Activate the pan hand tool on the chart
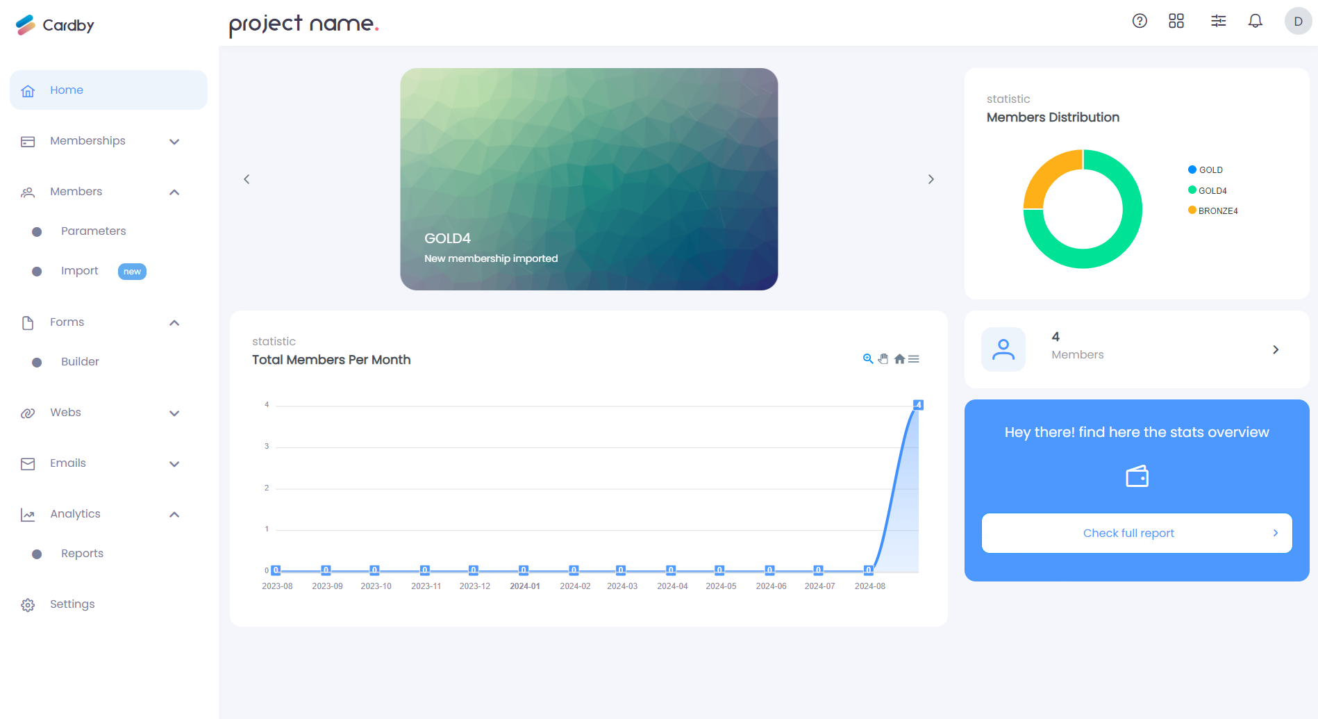This screenshot has width=1318, height=719. (883, 358)
